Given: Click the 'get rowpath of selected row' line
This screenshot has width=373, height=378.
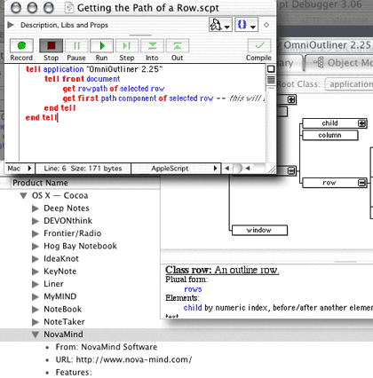Looking at the screenshot, I should click(x=114, y=89).
